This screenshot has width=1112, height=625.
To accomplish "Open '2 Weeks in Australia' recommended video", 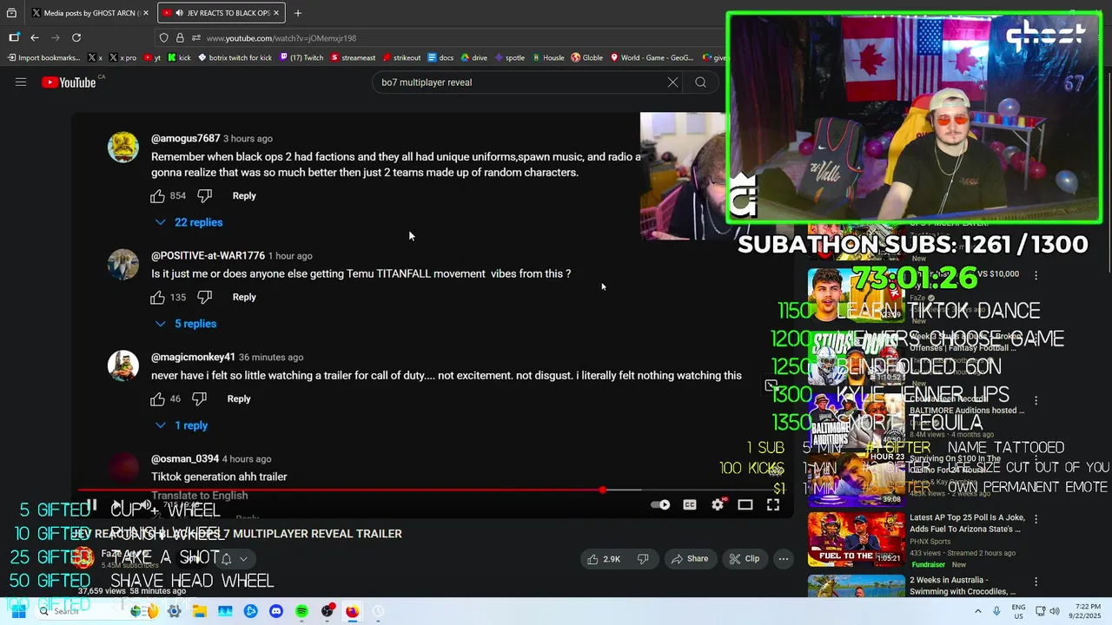I will pos(963,586).
